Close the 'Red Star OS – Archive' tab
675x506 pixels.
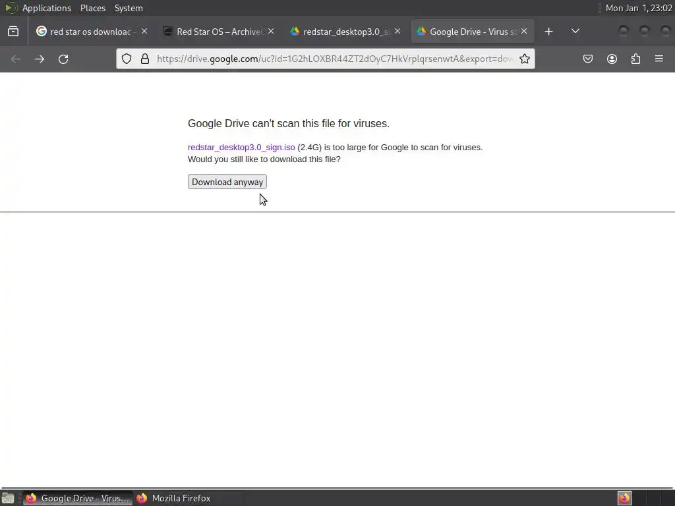(271, 31)
